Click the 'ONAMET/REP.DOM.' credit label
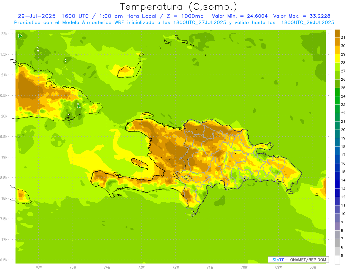Screen dimensions: 351x271 [x=309, y=260]
